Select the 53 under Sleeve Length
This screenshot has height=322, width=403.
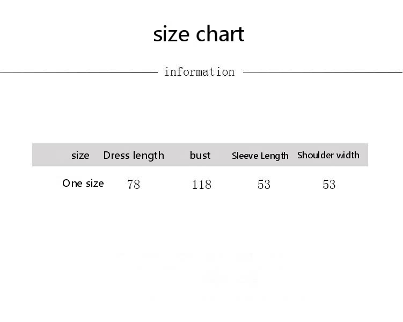click(264, 185)
